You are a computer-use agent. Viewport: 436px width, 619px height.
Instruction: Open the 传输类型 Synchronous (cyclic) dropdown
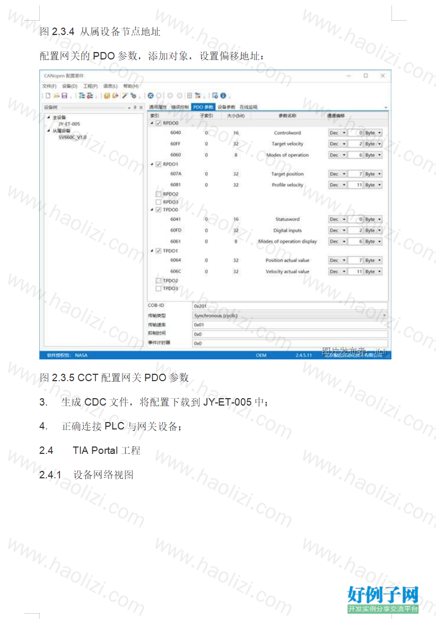(290, 315)
